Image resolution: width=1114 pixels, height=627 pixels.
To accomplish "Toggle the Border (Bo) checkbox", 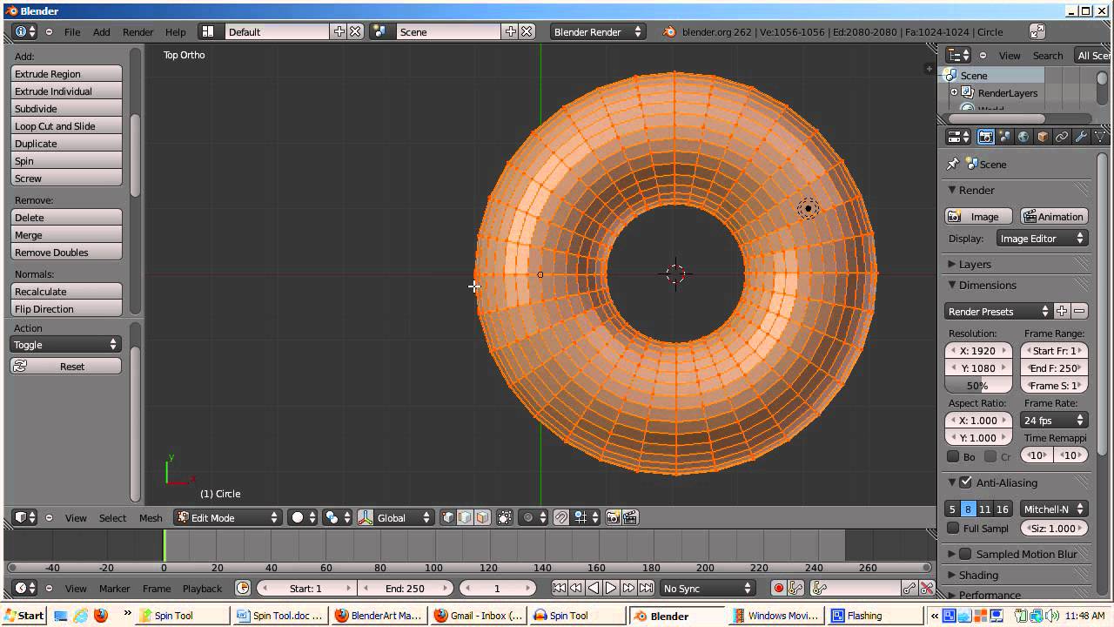I will click(953, 455).
